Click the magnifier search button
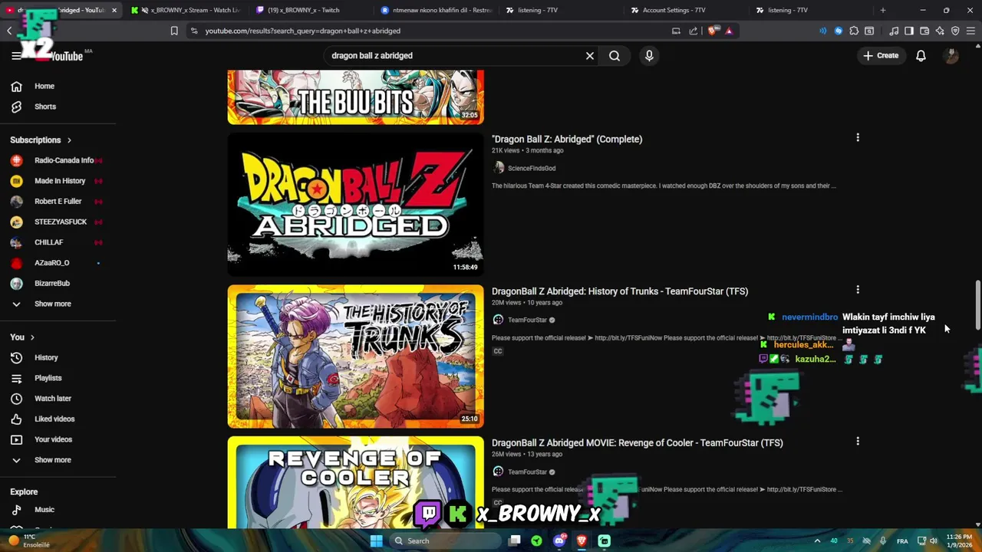982x552 pixels. pyautogui.click(x=615, y=55)
